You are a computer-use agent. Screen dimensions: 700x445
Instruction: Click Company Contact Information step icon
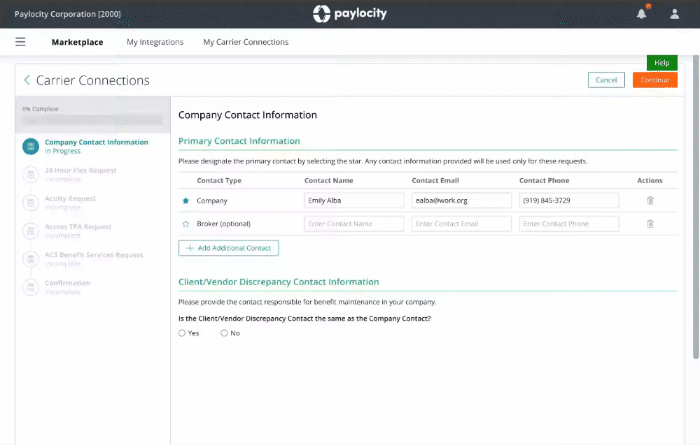pos(31,147)
